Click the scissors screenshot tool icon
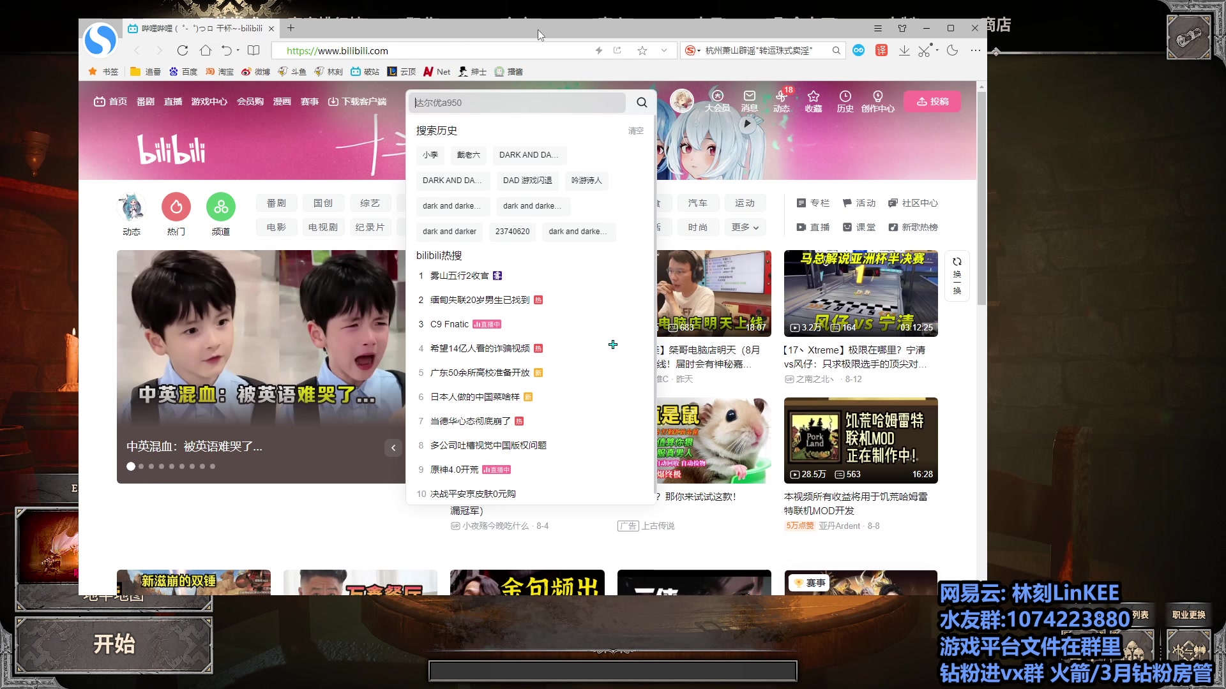 tap(925, 50)
